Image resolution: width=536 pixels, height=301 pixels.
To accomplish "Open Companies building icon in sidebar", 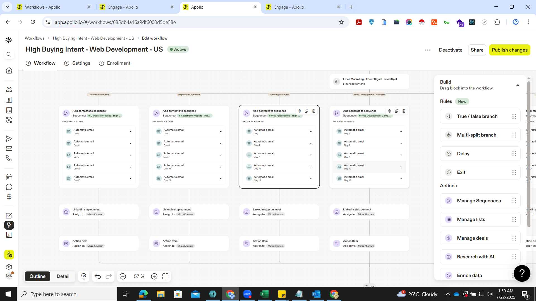I will pos(9,100).
